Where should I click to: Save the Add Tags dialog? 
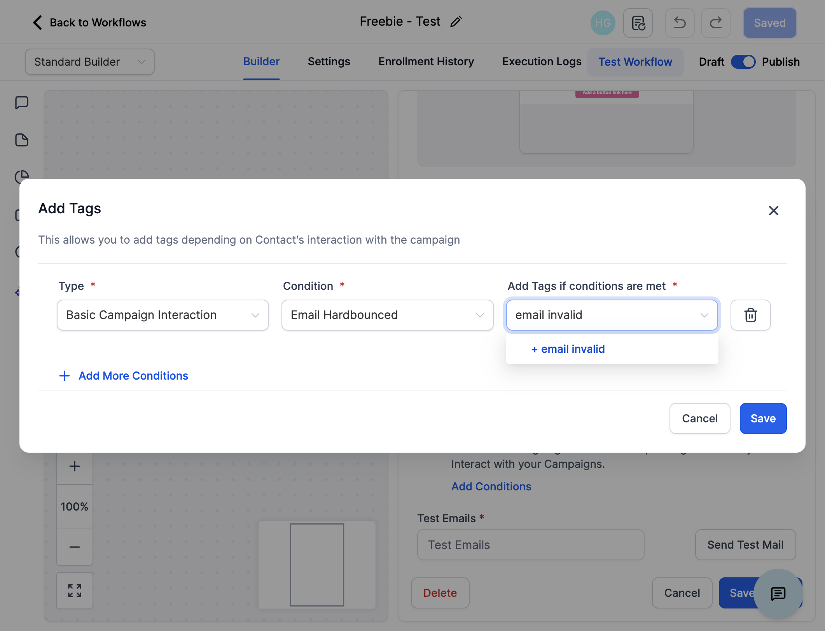pyautogui.click(x=763, y=418)
